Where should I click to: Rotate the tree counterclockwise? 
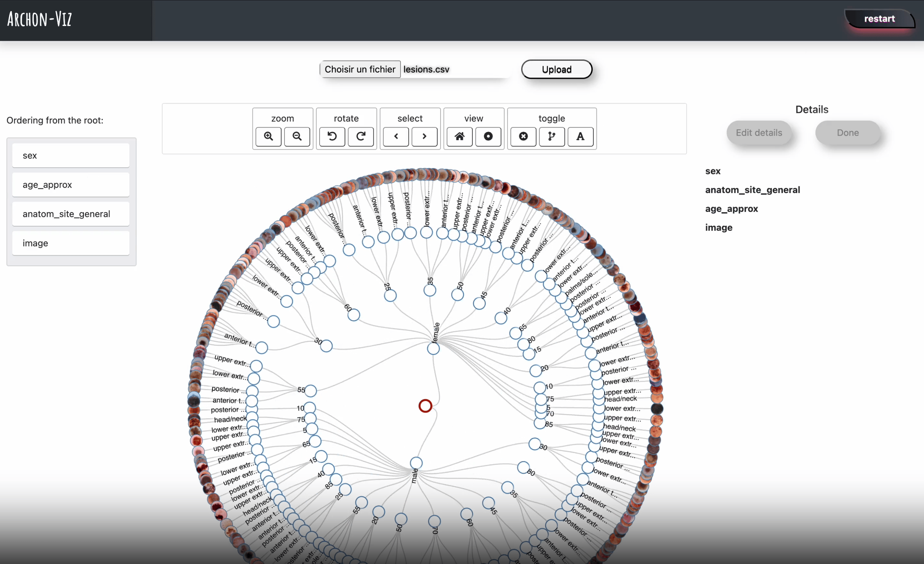click(332, 136)
